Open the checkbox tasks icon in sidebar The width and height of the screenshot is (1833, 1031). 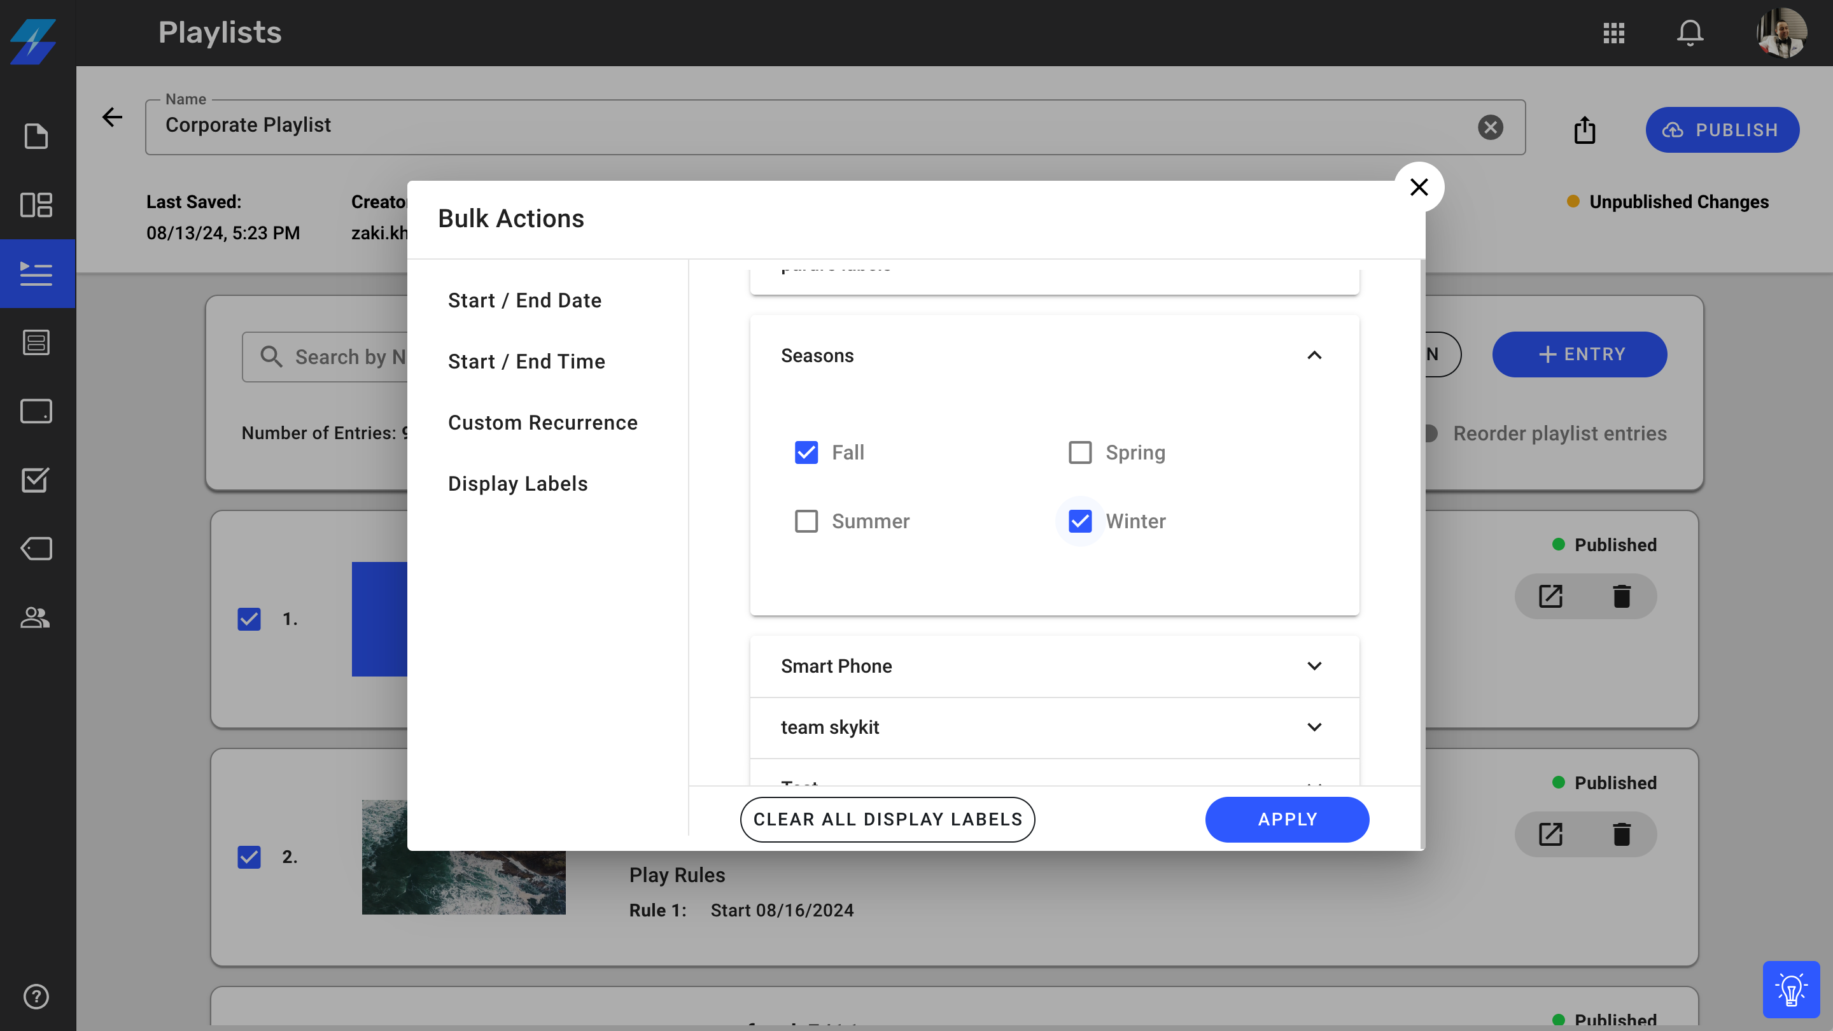36,480
